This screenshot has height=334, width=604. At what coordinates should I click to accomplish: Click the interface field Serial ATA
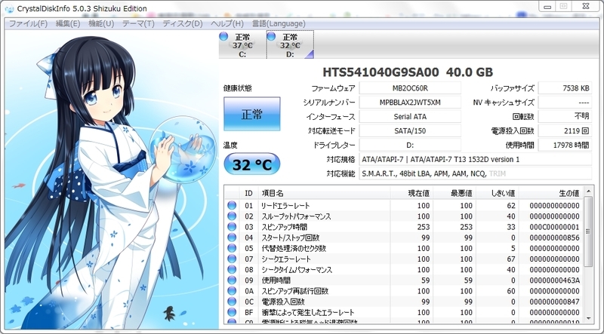click(x=410, y=117)
